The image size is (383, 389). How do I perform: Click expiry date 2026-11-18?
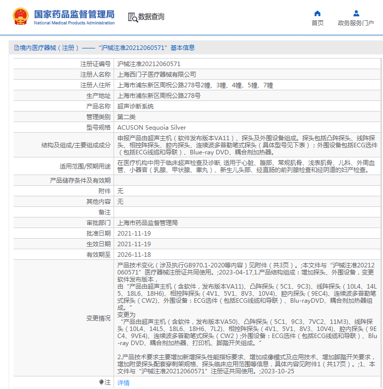point(134,254)
